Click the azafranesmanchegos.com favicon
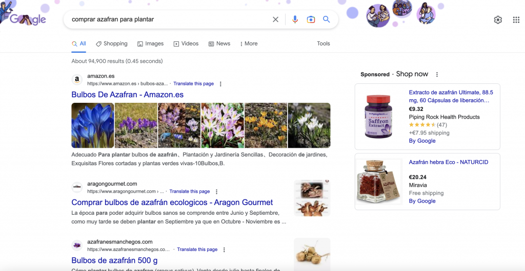Image resolution: width=525 pixels, height=271 pixels. tap(77, 245)
